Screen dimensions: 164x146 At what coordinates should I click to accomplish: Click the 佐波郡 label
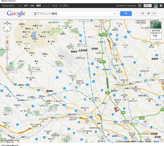[154, 134]
